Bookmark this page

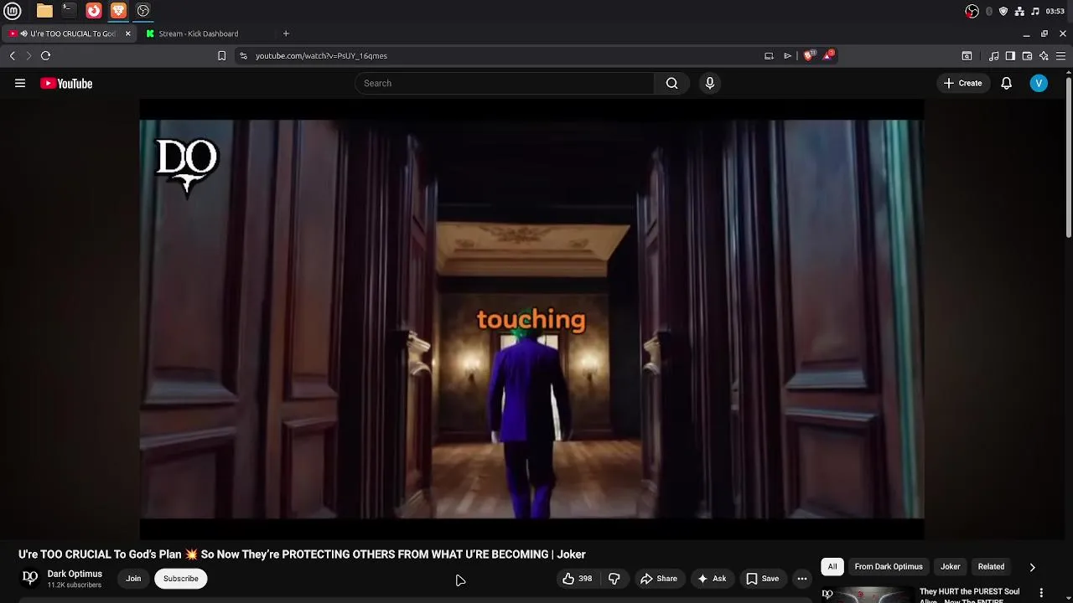[x=221, y=56]
